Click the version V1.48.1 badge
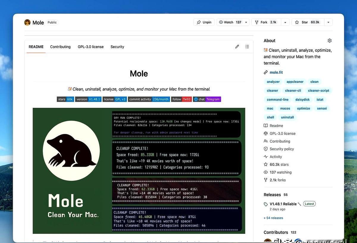 click(88, 99)
